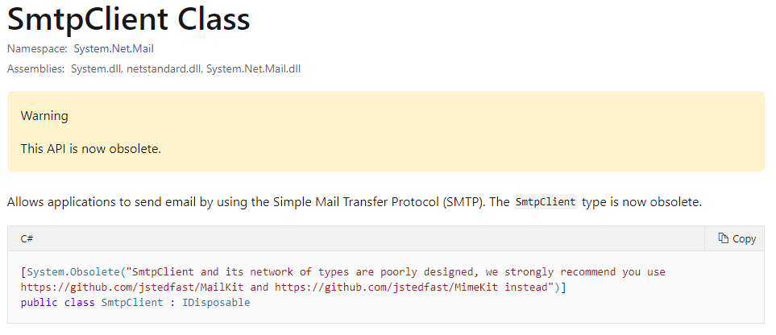Click the public keyword in the code
The height and width of the screenshot is (335, 776).
[39, 302]
